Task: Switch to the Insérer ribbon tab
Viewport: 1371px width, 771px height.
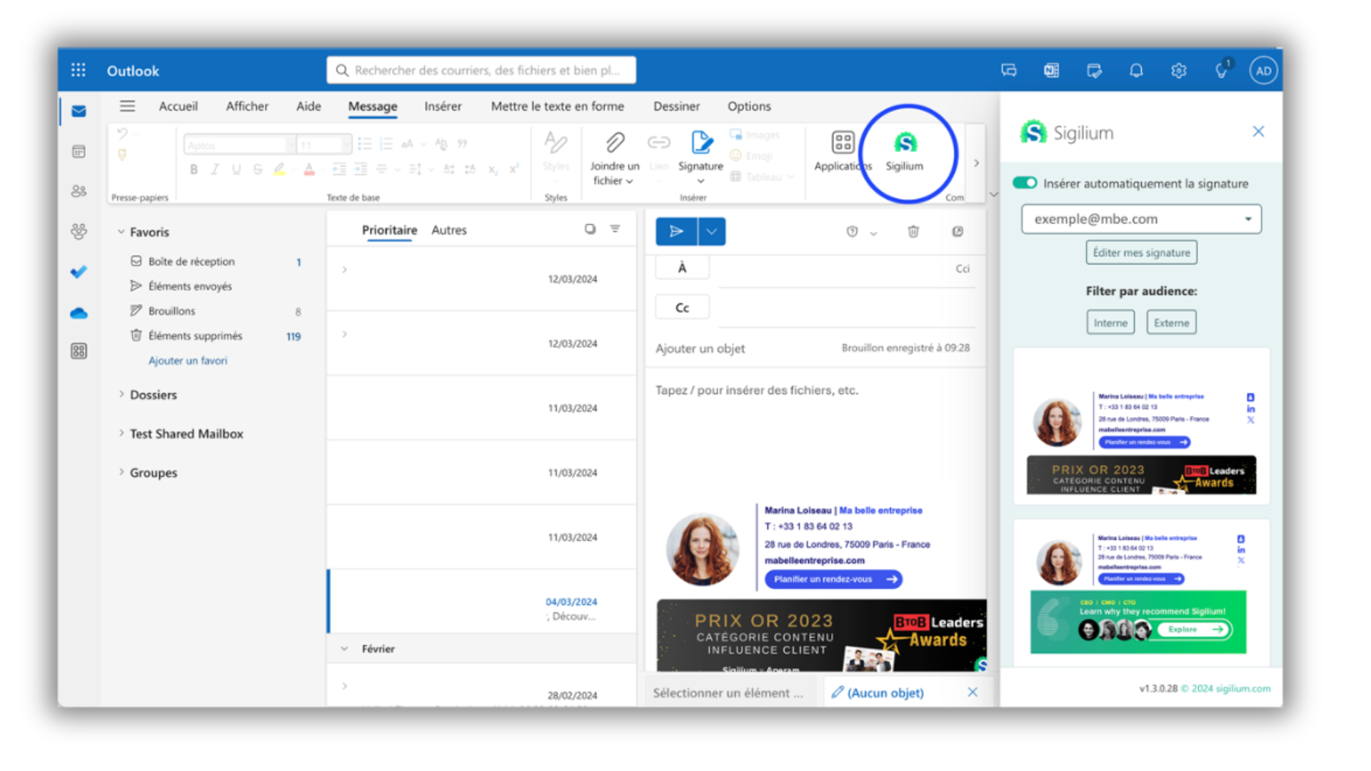Action: point(443,106)
